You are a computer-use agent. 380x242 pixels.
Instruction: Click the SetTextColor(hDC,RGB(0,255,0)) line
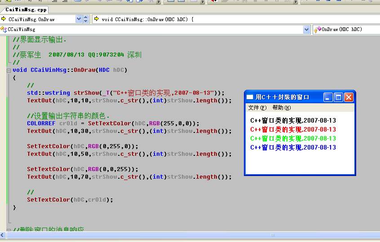click(83, 146)
